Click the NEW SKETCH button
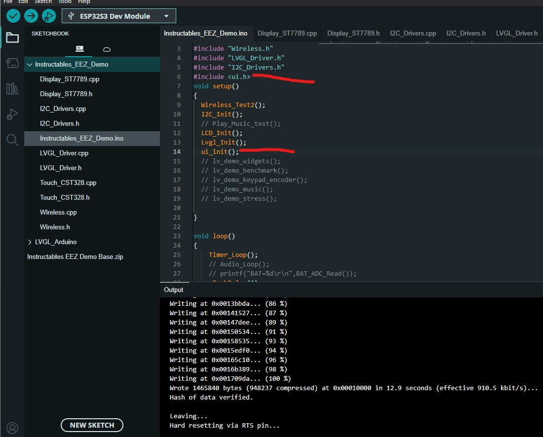 (x=92, y=425)
